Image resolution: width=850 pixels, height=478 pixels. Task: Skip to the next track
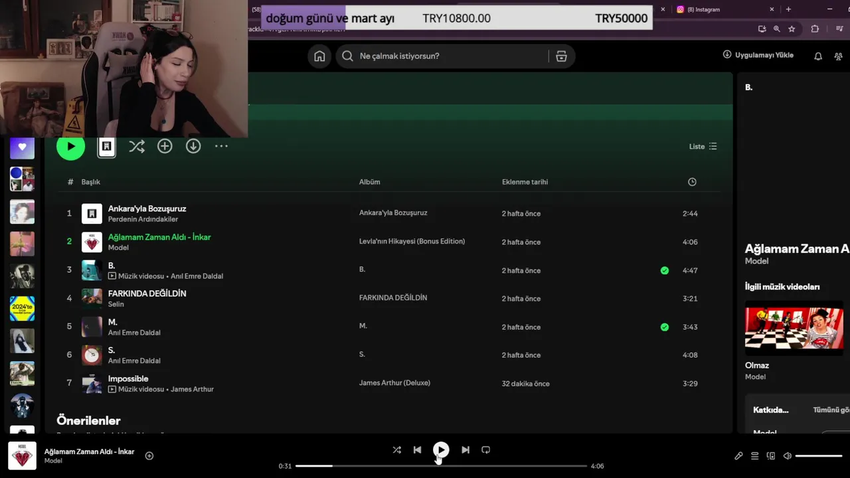466,449
